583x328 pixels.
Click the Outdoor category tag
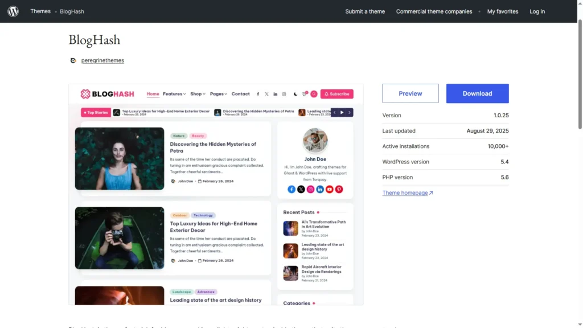[x=179, y=215]
